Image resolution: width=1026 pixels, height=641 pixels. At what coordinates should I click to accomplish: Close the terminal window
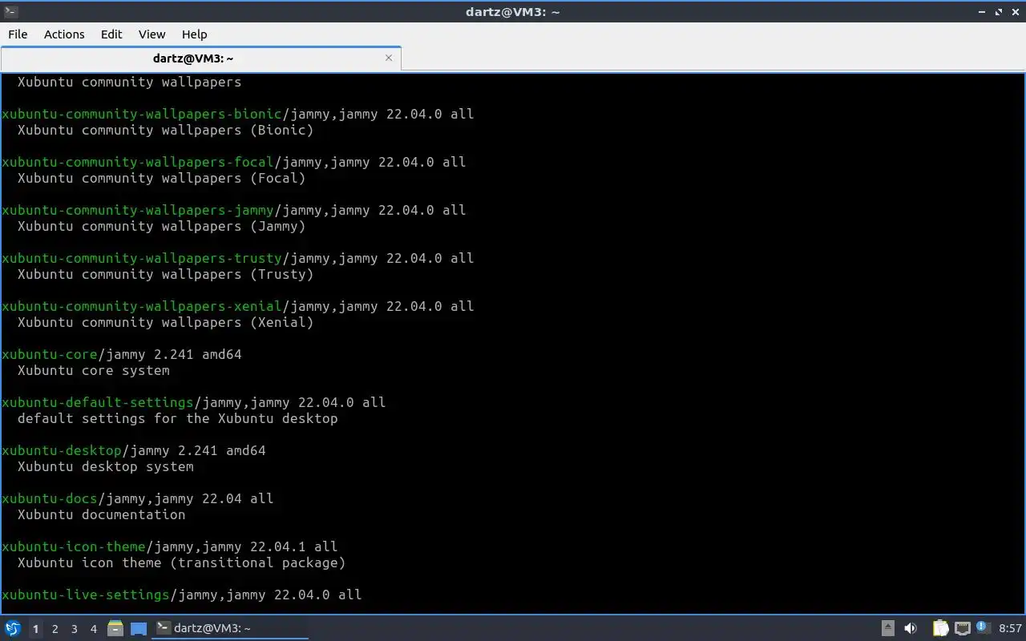click(1015, 12)
